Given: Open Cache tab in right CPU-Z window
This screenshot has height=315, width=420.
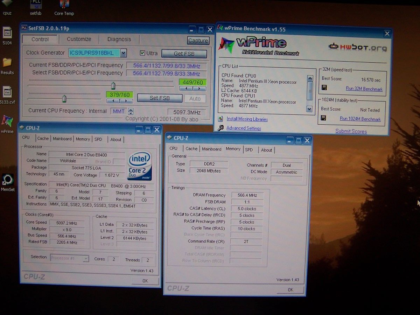Looking at the screenshot, I should click(191, 149).
